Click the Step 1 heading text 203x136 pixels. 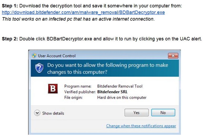click(x=10, y=6)
